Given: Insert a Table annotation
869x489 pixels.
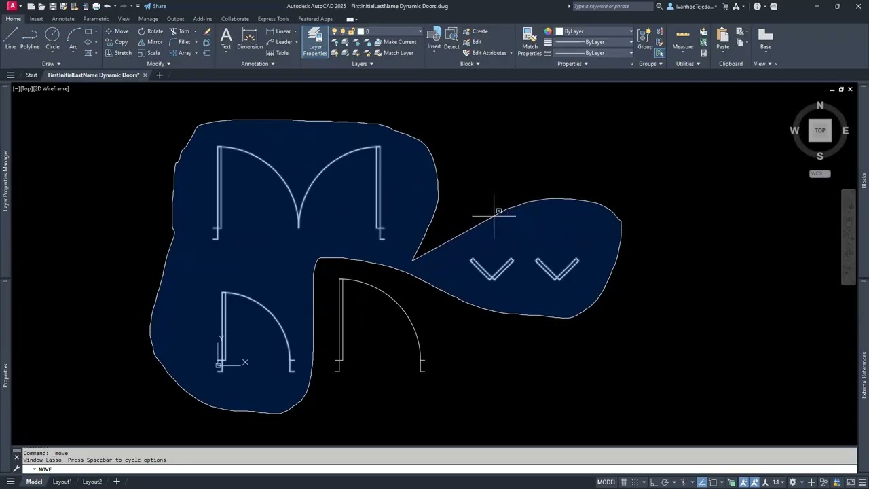Looking at the screenshot, I should (x=278, y=53).
